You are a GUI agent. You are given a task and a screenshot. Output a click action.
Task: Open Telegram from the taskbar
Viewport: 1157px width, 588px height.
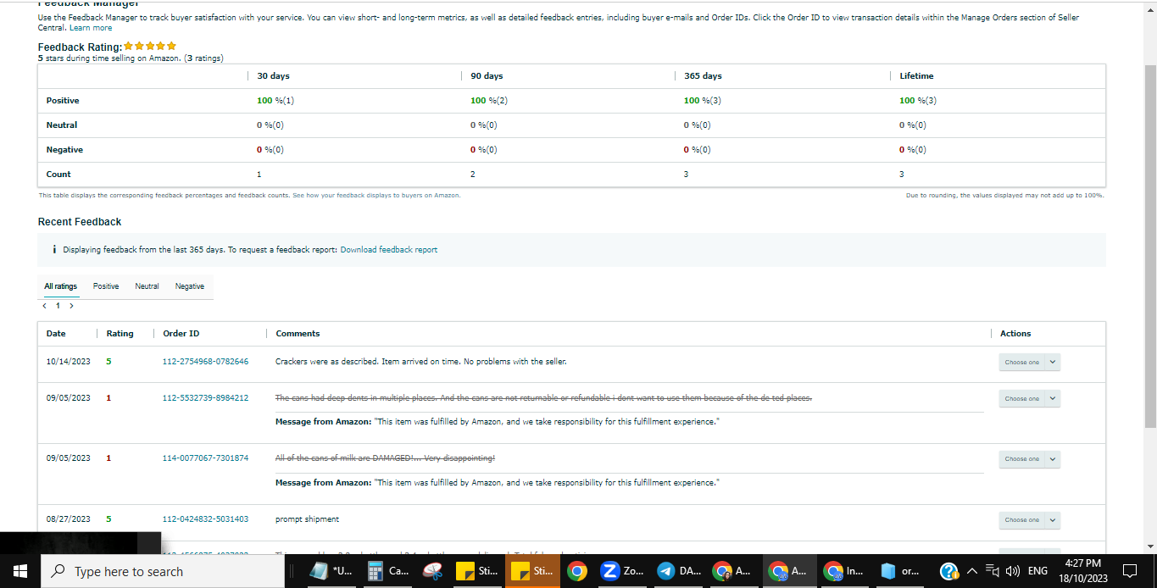[679, 571]
